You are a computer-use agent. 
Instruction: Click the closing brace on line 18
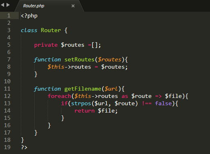pyautogui.click(x=22, y=140)
